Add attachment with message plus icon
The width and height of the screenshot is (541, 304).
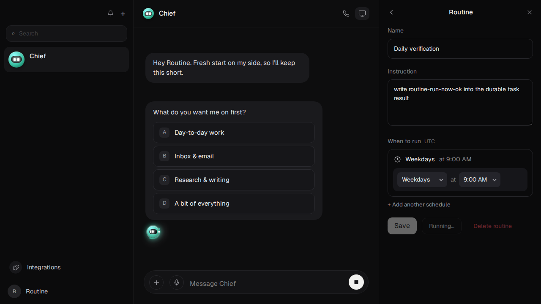156,282
